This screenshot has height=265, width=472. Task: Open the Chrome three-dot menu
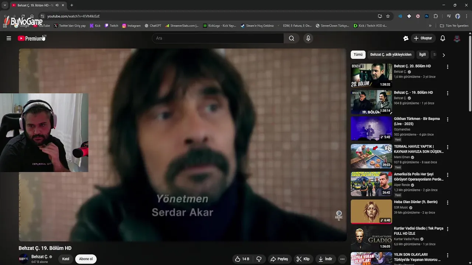(466, 16)
